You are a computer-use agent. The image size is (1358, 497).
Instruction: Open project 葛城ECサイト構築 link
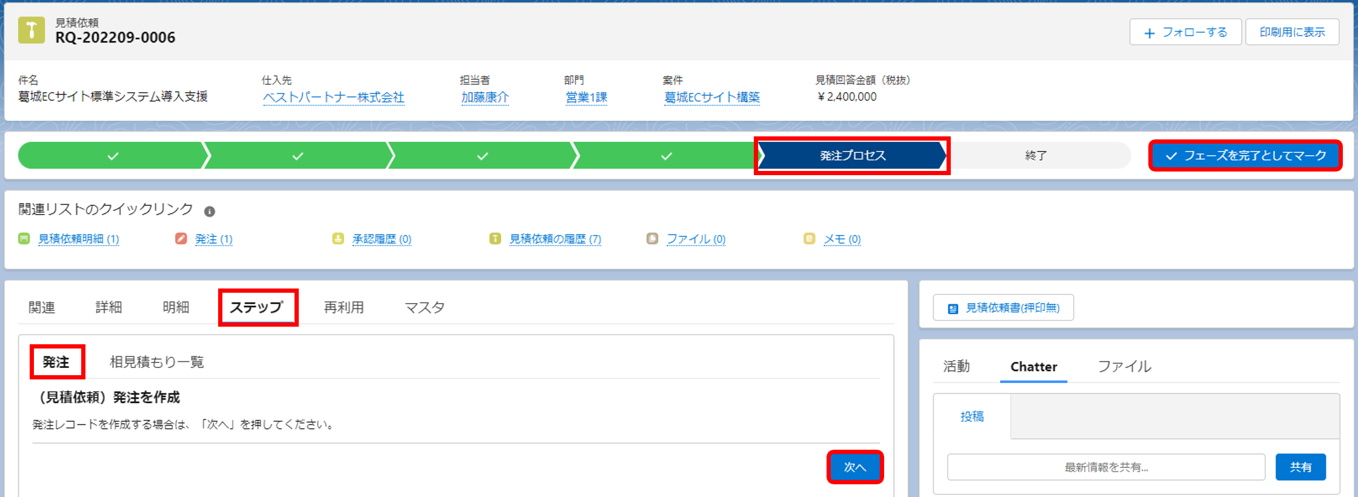pos(712,97)
